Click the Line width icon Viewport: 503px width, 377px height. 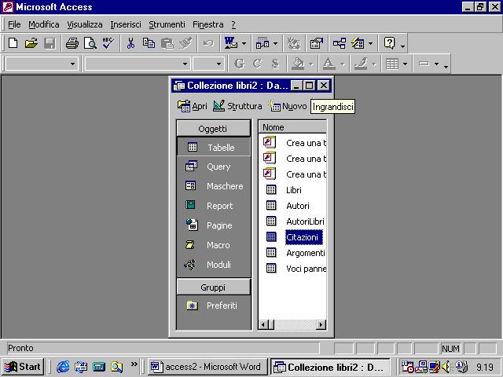pos(424,64)
